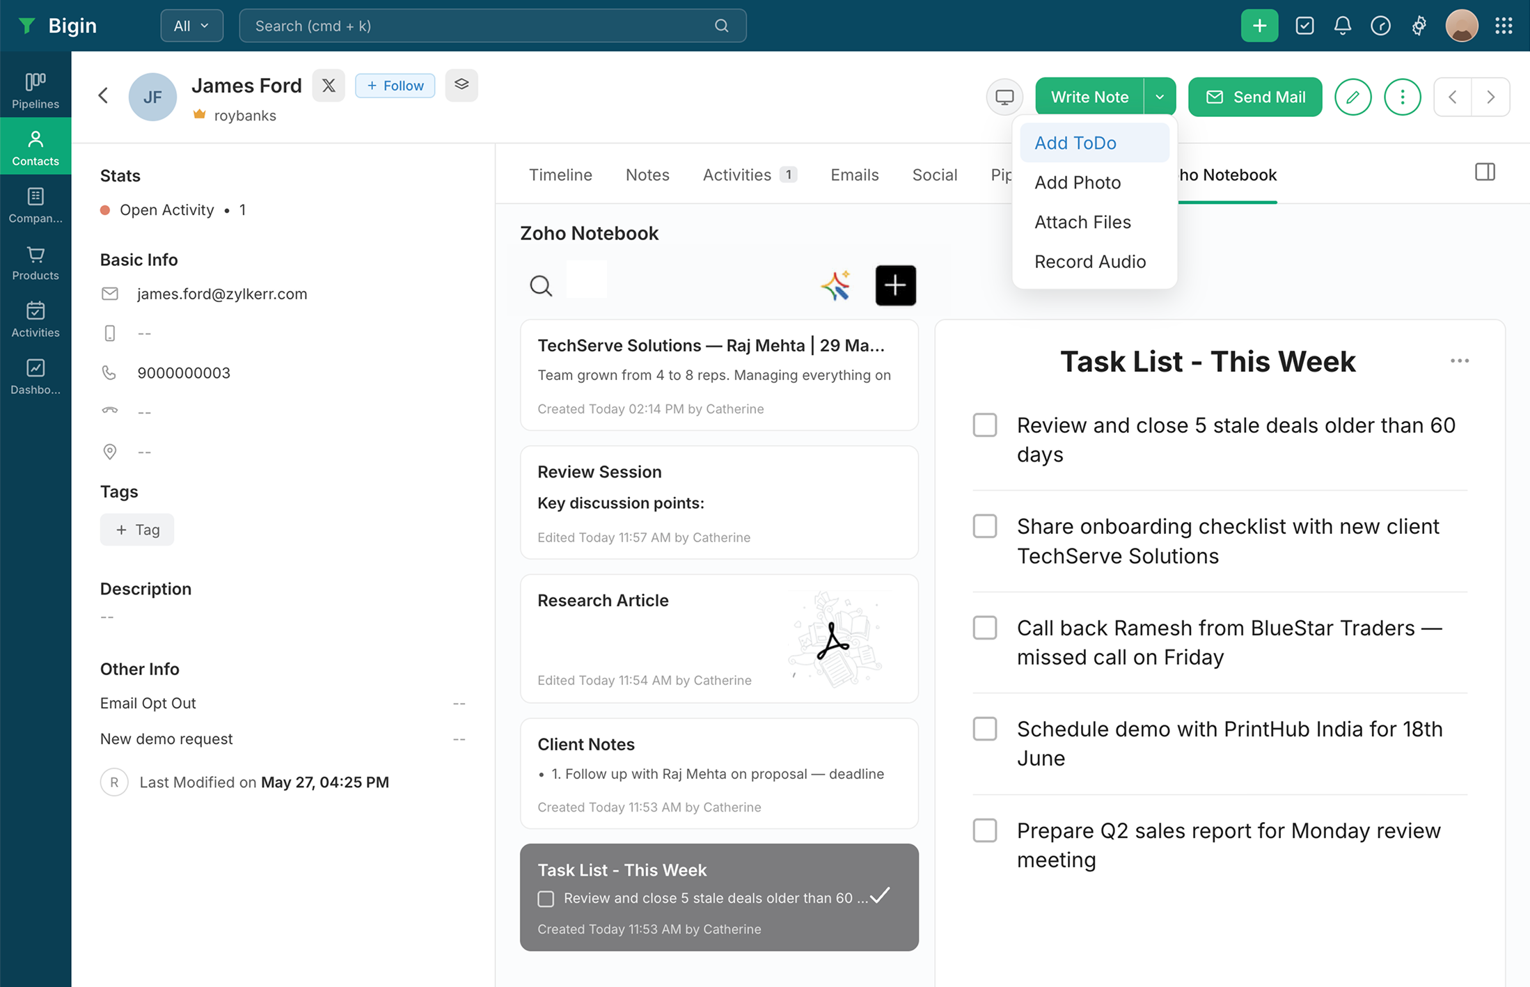Toggle the side panel layout icon
Screen dimensions: 1530x987
pyautogui.click(x=1485, y=172)
